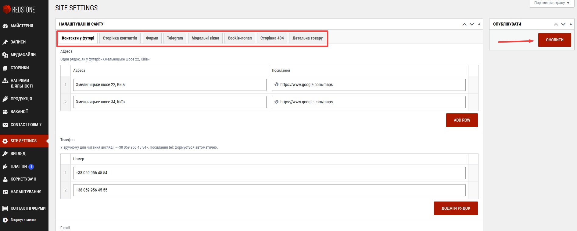Expand the Параметри екрану dropdown
Screen dimensions: 577x231
552,3
